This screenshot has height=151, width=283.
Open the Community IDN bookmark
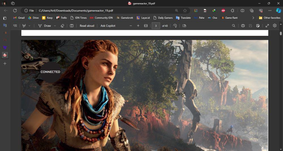[x=101, y=18]
